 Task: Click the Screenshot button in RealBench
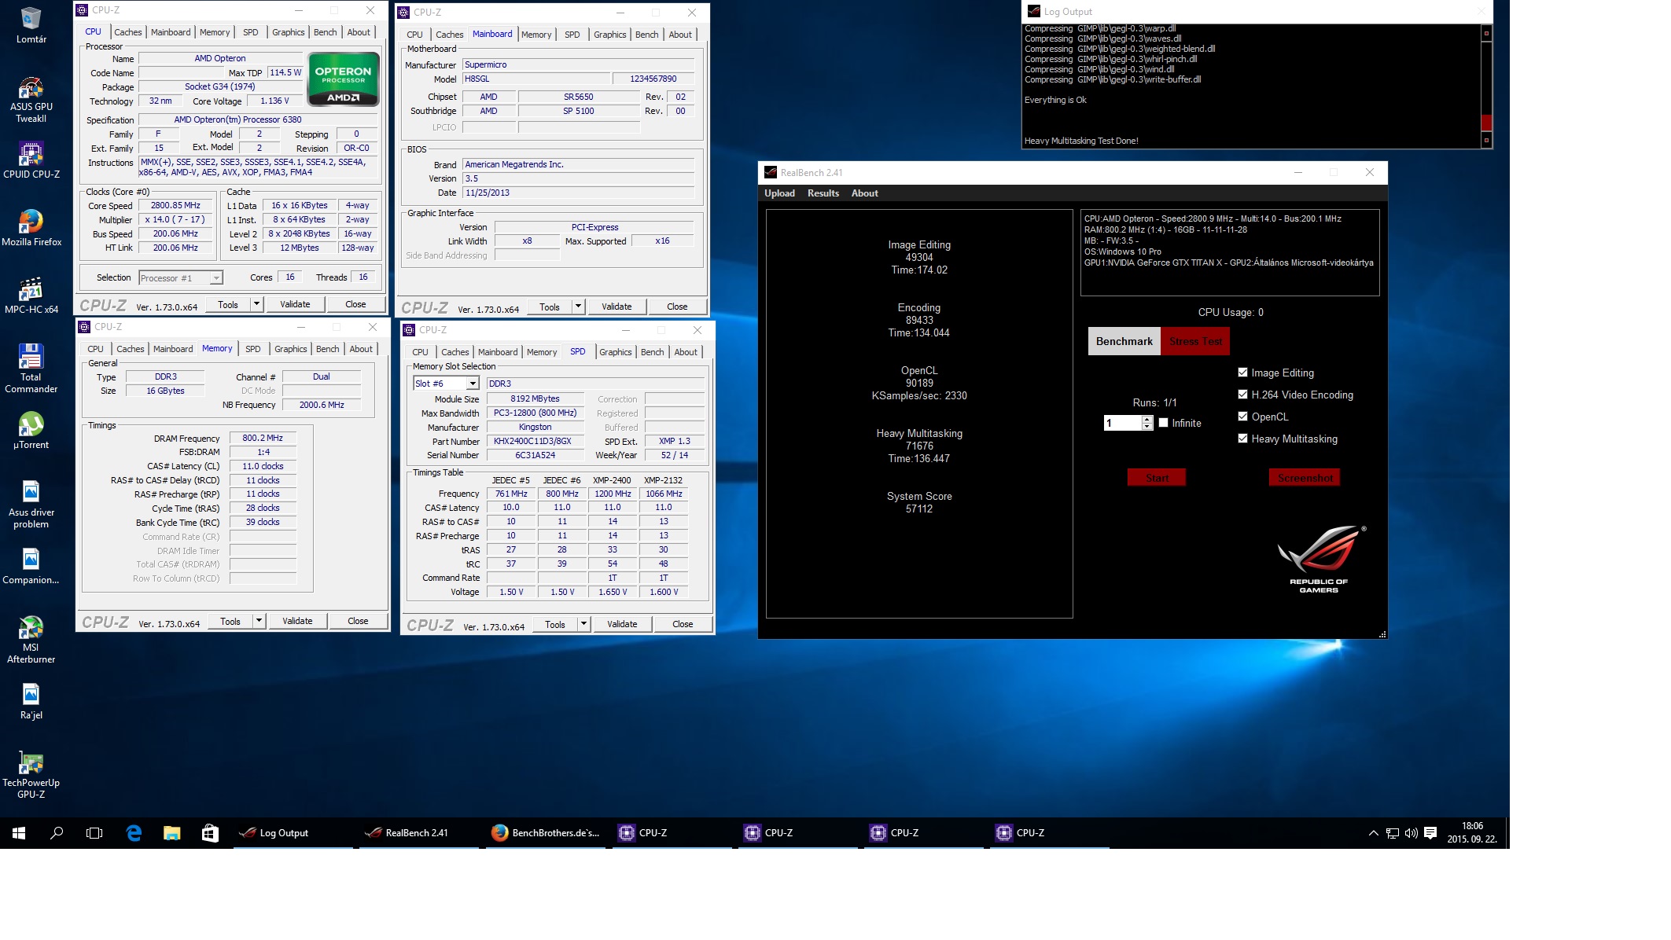(1305, 478)
